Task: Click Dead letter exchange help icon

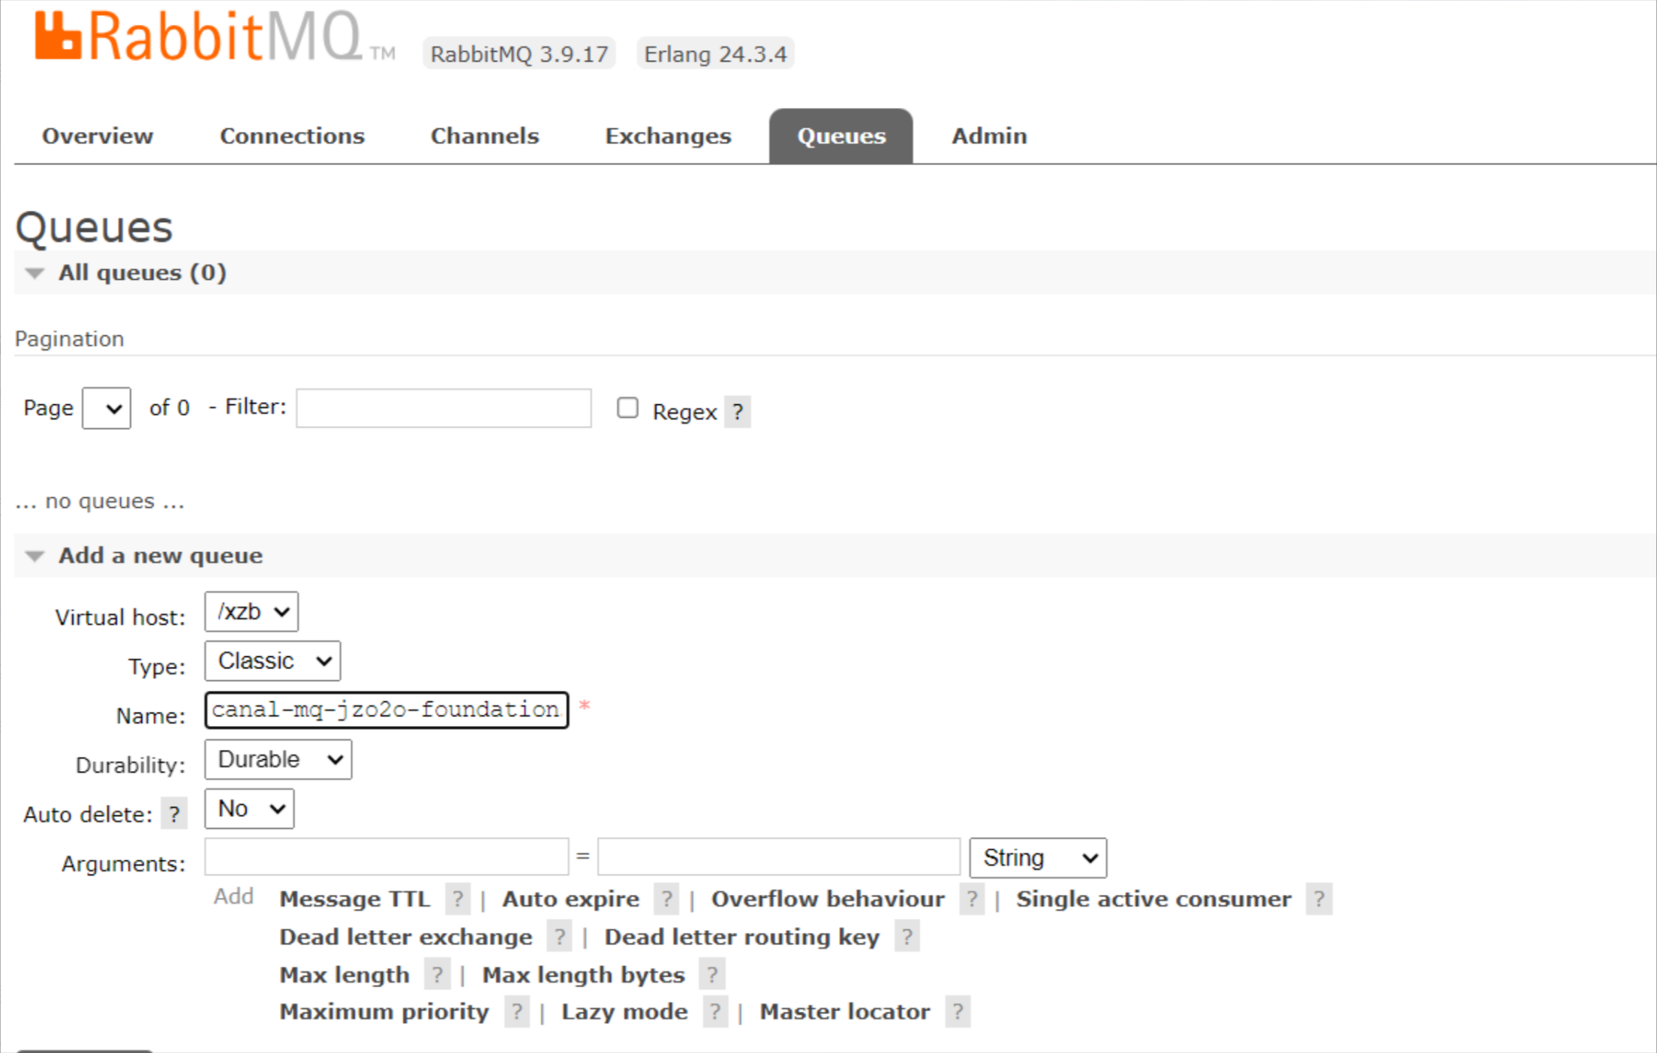Action: [558, 937]
